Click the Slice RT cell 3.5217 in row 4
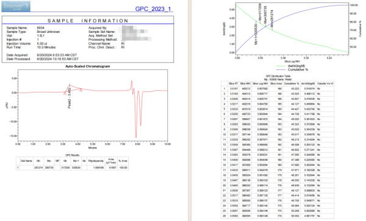 pos(234,104)
